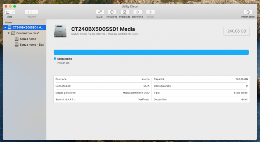Click the 240,06 GB capacity box
260x142 pixels.
[x=237, y=31]
